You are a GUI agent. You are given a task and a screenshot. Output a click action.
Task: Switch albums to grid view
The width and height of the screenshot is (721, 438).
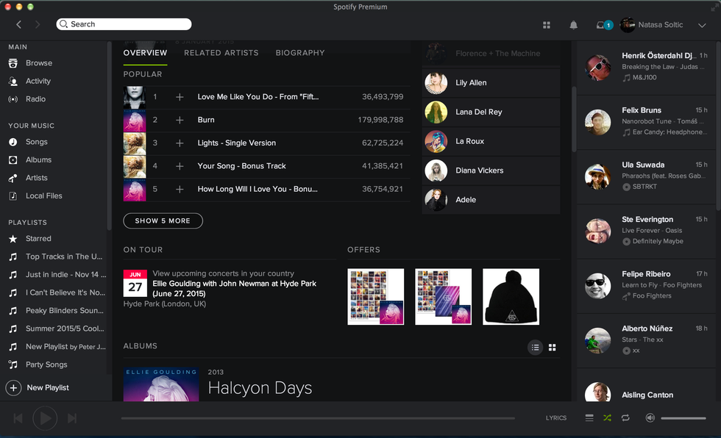(552, 348)
